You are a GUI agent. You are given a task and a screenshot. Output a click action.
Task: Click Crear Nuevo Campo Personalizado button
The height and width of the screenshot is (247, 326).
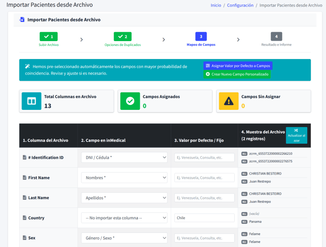(237, 74)
